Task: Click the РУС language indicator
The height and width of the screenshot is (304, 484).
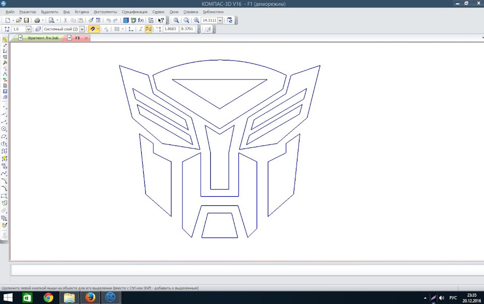Action: click(x=453, y=298)
